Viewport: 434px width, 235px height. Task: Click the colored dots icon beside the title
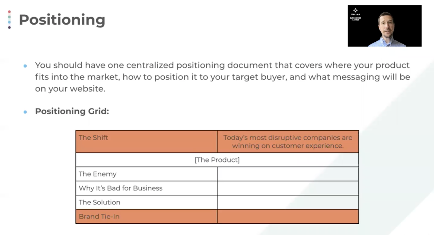click(9, 19)
